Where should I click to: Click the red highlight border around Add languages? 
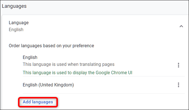pos(38,98)
